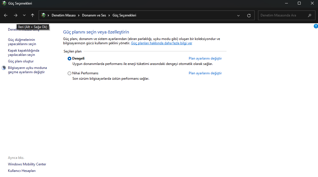
Task: Click the Forward navigation arrow
Action: 16,15
